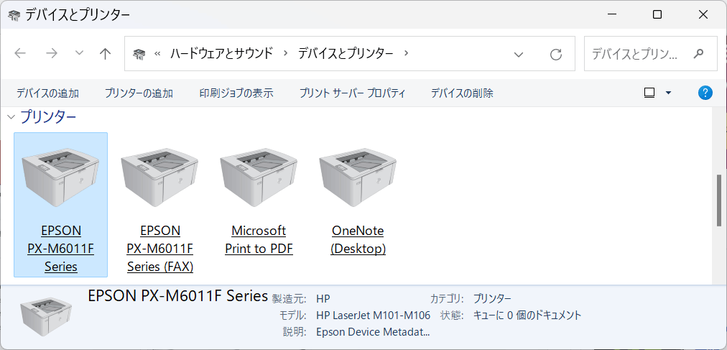Viewport: 727px width, 350px height.
Task: Refresh the devices and printers view
Action: (555, 54)
